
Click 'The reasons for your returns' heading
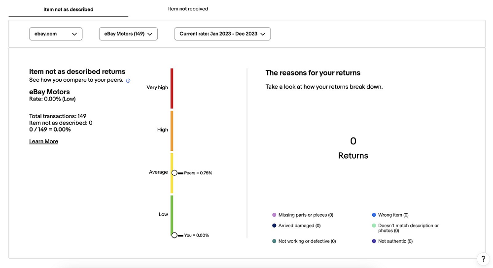pos(313,73)
